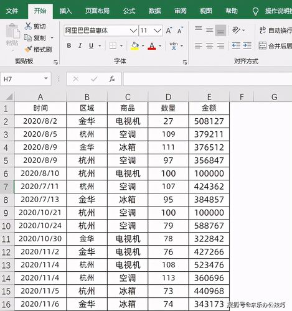Select column C header
Screen dimensions: 292x311
point(128,97)
